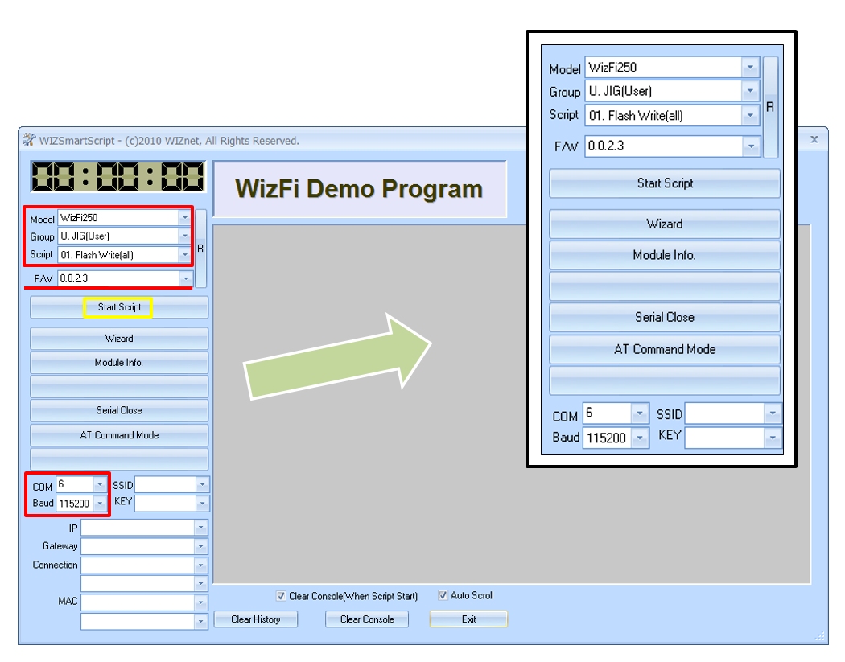
Task: Toggle the Auto Scroll checkbox
Action: coord(443,595)
